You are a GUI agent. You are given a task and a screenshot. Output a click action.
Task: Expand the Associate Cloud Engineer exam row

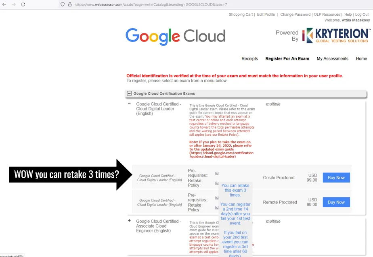tap(129, 220)
